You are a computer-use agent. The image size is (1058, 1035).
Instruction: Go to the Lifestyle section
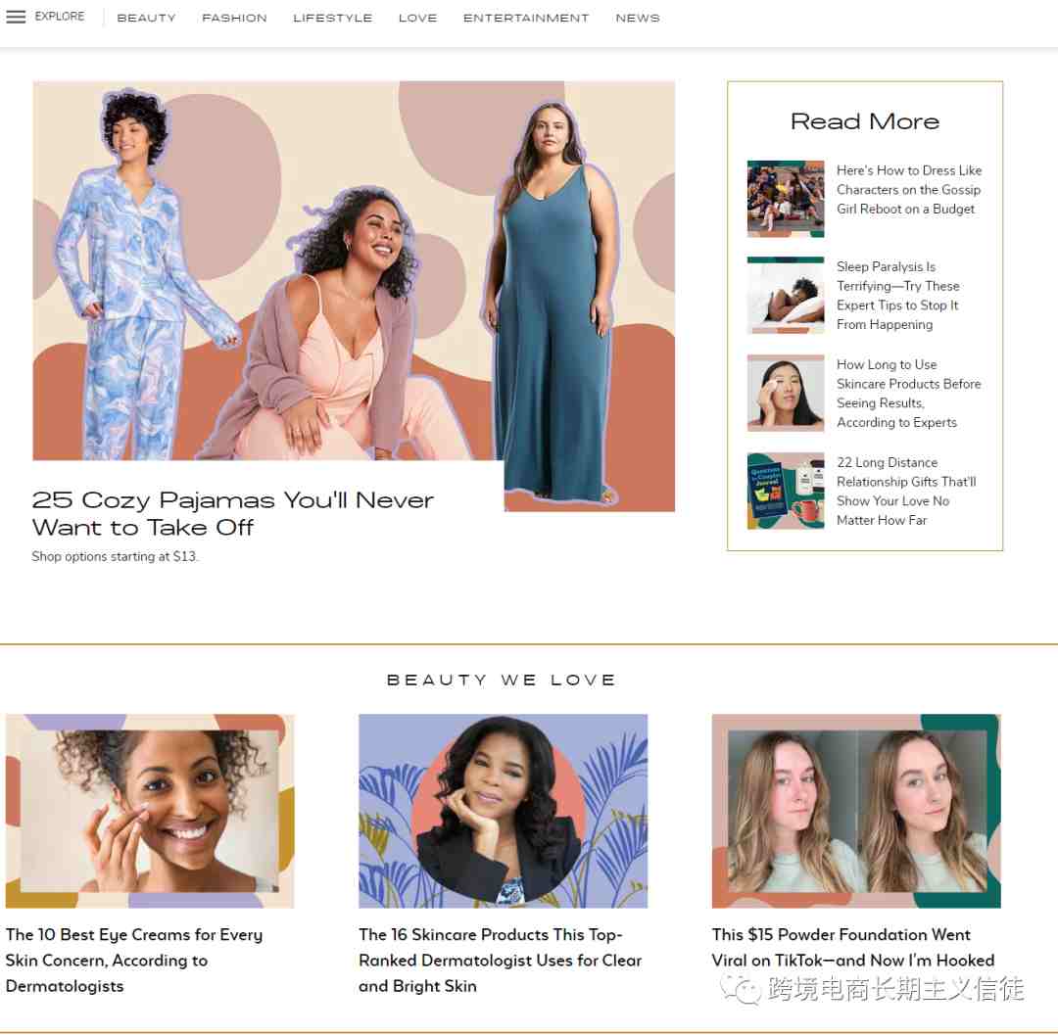coord(333,19)
